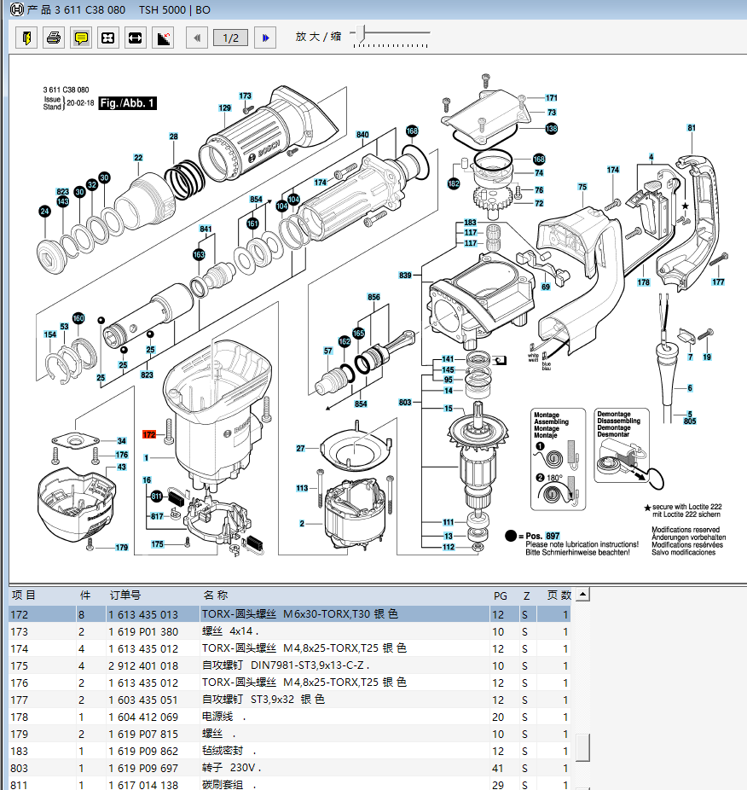747x790 pixels.
Task: Select part label 113 in the drawing
Action: [302, 488]
